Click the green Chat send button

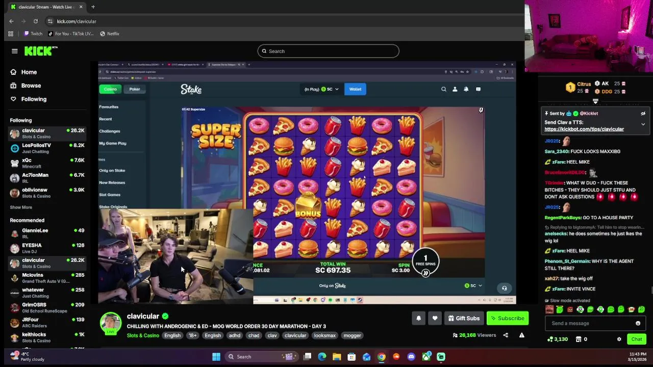point(637,339)
